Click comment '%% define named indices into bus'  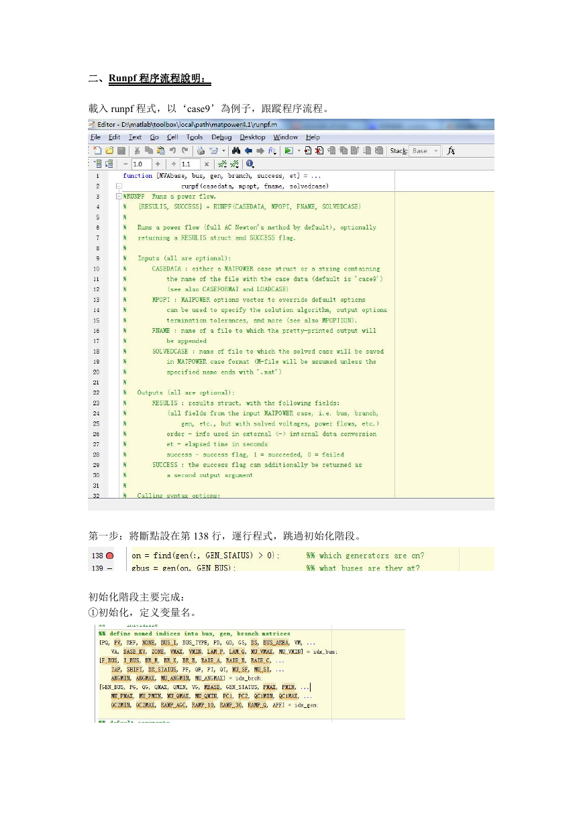tap(195, 633)
